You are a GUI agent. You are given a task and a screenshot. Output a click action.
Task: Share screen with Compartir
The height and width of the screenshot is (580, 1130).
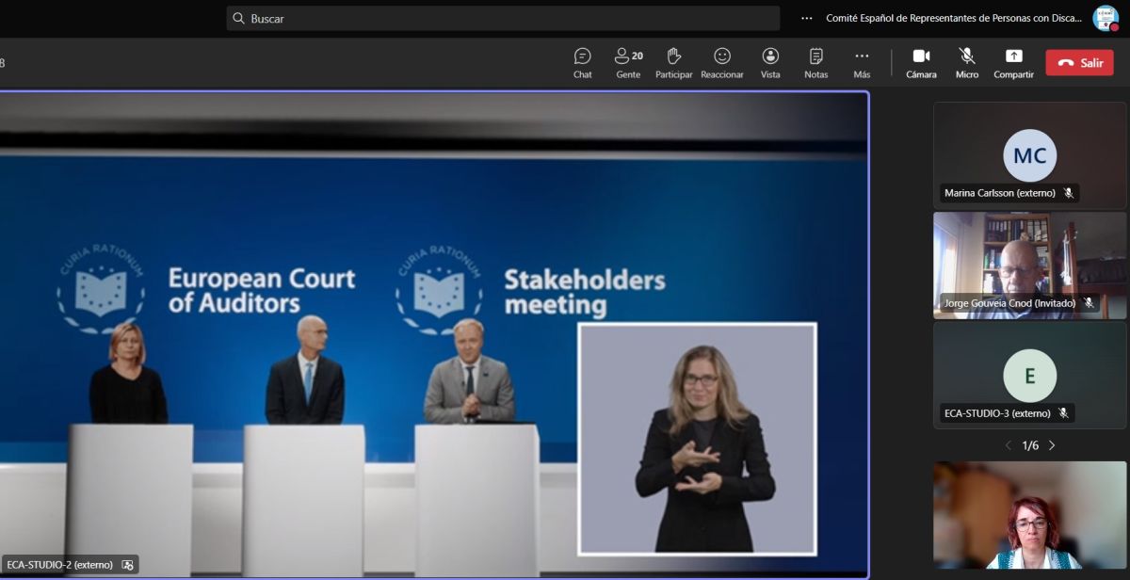pyautogui.click(x=1013, y=63)
